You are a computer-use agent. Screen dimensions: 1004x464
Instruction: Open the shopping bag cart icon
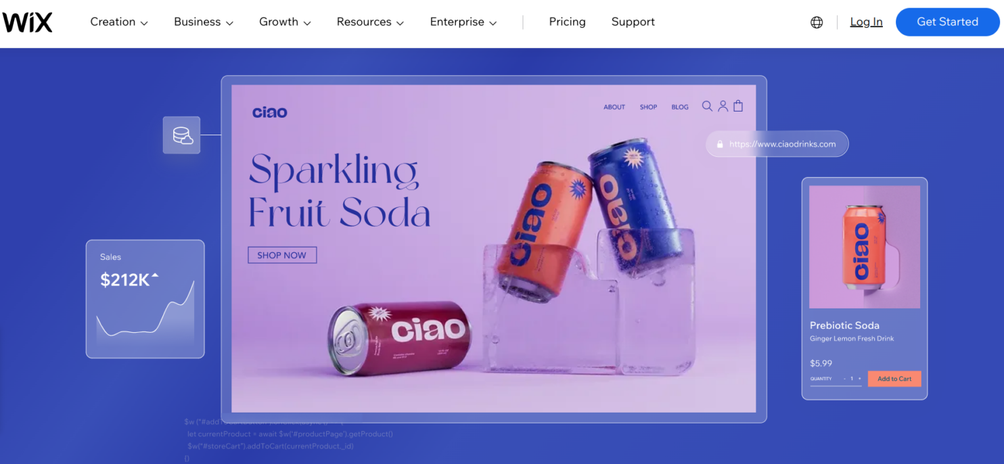coord(738,106)
